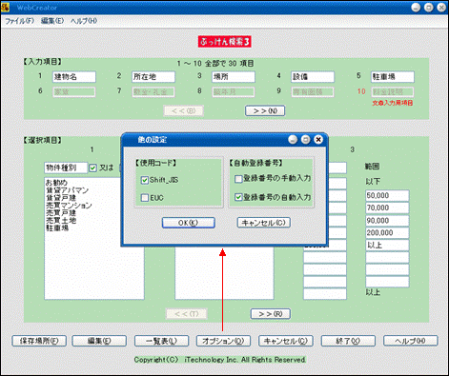This screenshot has height=376, width=449.
Task: Select お勧め in the list
Action: (x=56, y=183)
